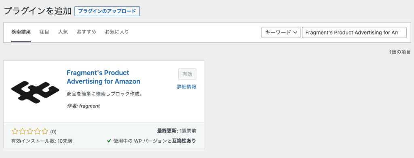Click the disabled 有効 button
414x158 pixels.
(x=187, y=74)
